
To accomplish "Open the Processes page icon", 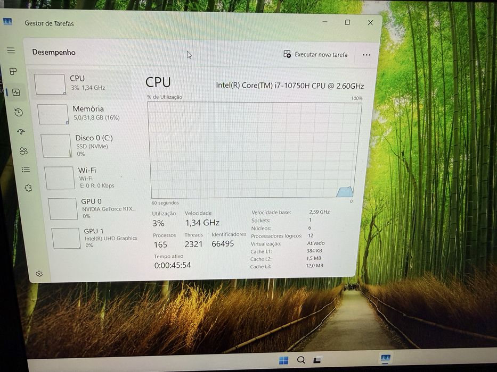I will click(x=13, y=71).
